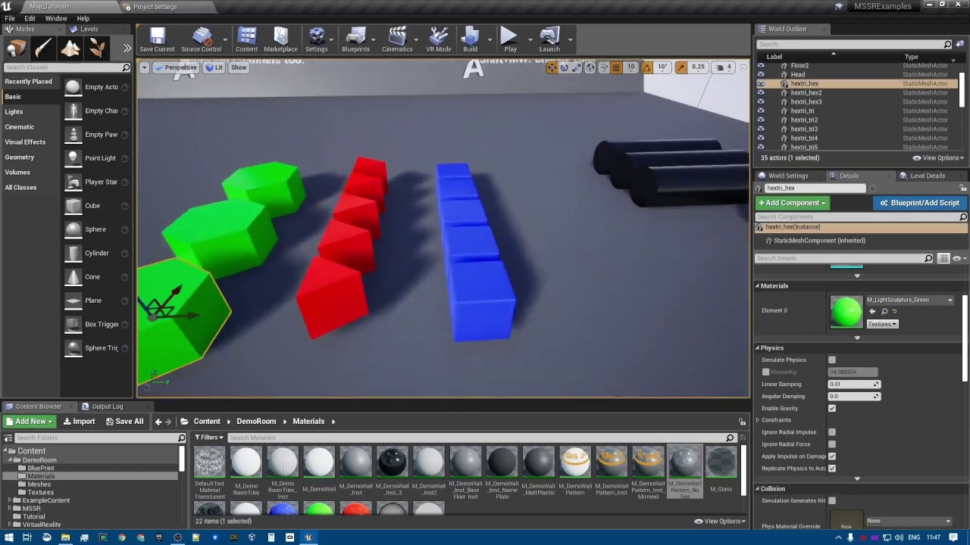Select Foliage mode icon
The height and width of the screenshot is (545, 970).
97,48
